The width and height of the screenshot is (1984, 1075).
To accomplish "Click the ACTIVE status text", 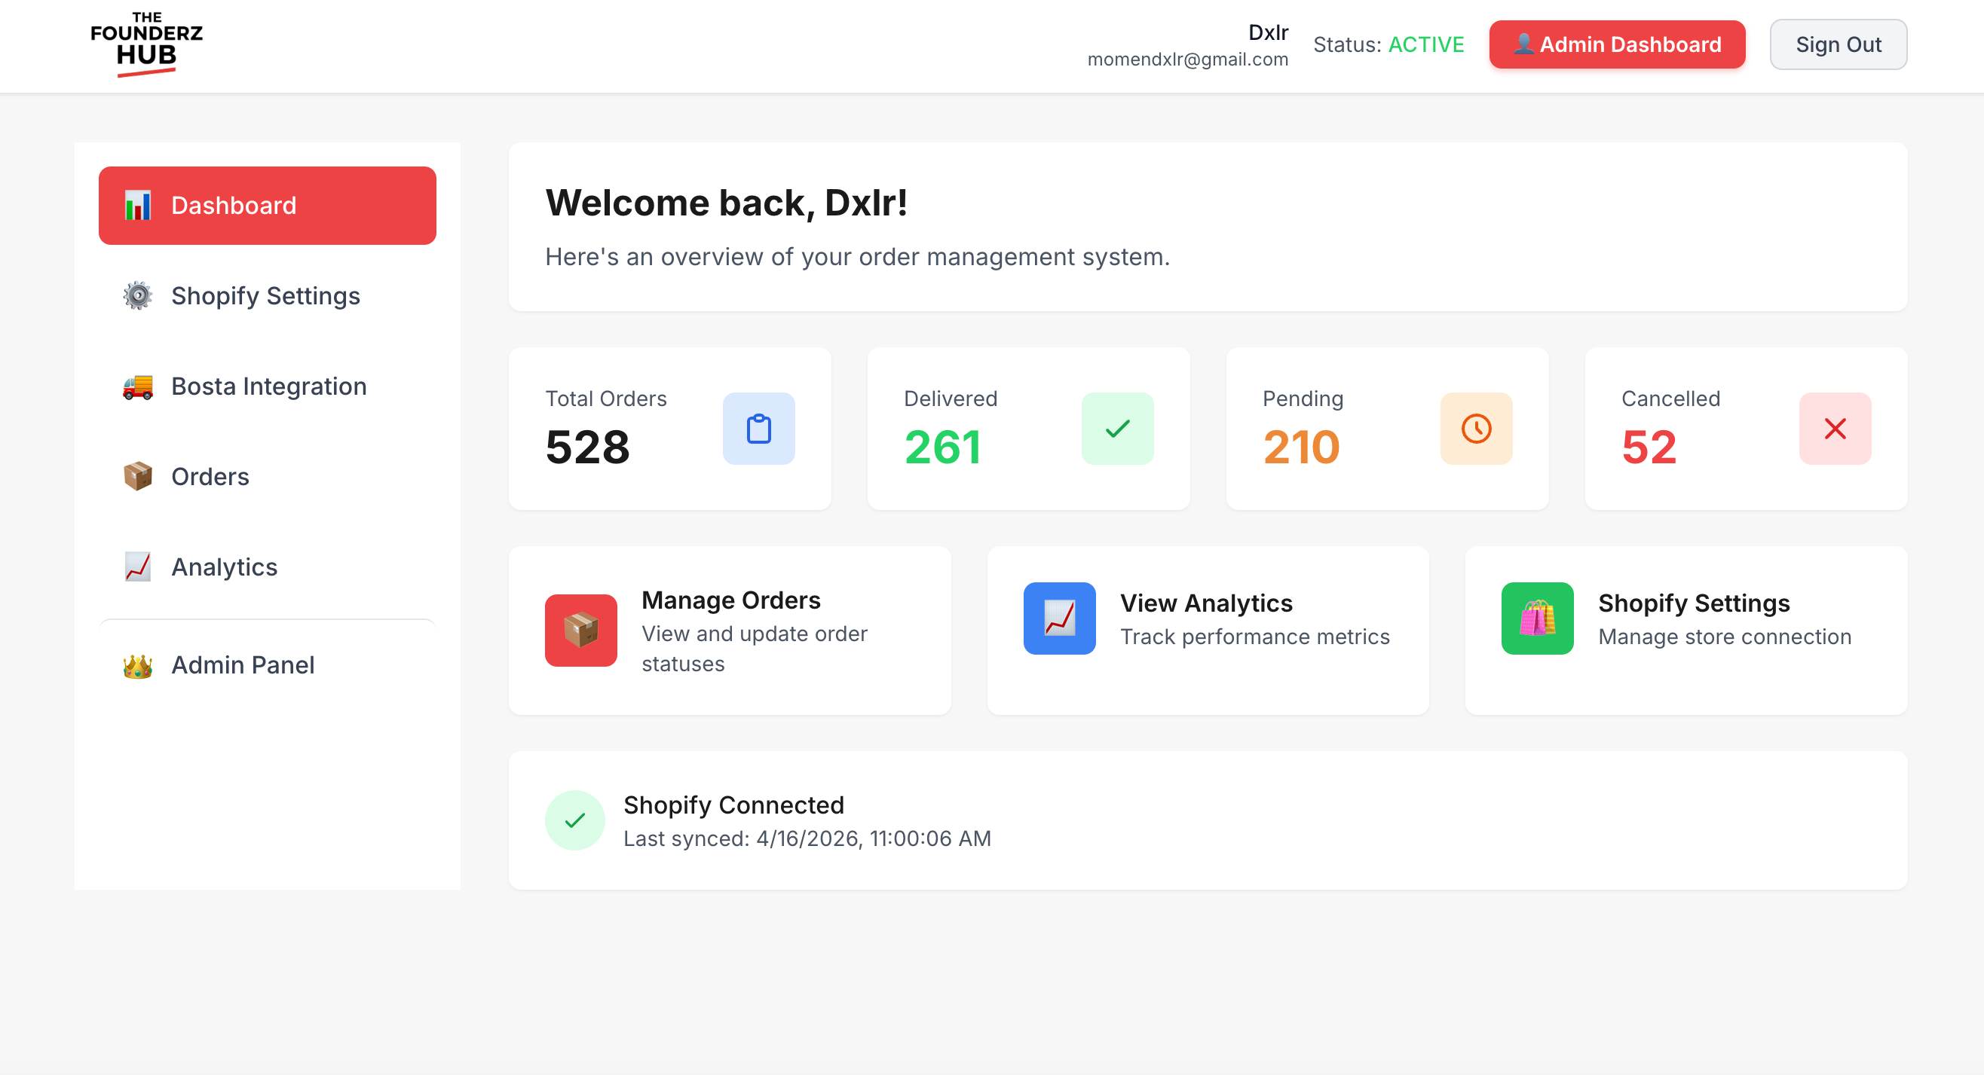I will click(x=1426, y=44).
